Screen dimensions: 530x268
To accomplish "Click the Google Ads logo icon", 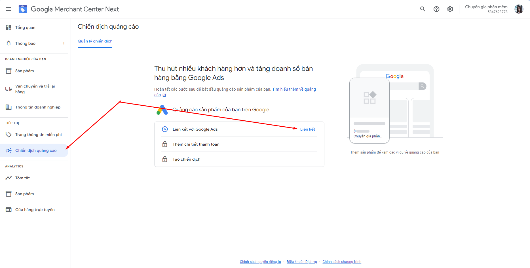I will pyautogui.click(x=162, y=110).
